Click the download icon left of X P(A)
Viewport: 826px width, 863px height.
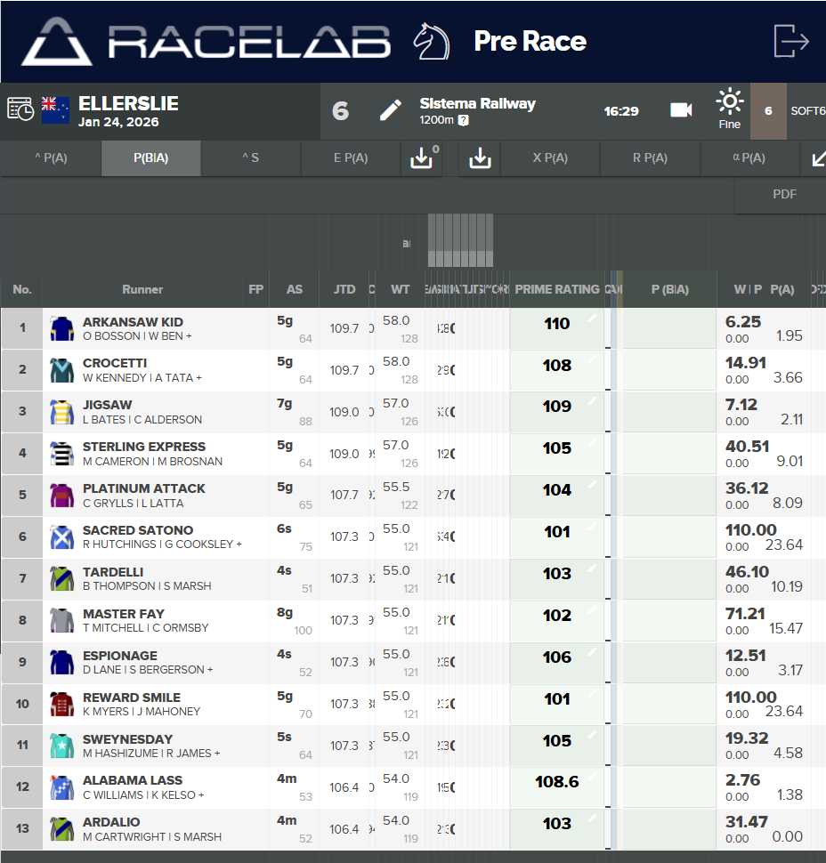tap(480, 158)
